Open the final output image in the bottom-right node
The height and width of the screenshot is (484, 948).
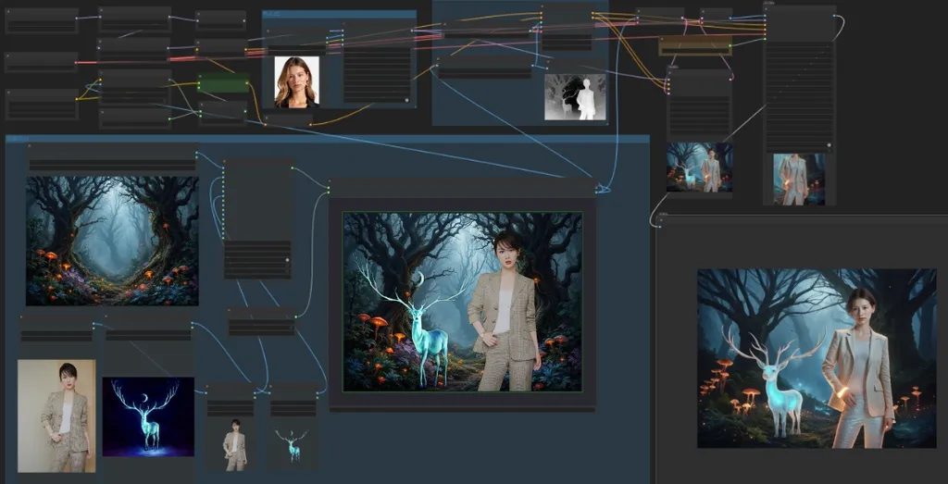tap(817, 358)
